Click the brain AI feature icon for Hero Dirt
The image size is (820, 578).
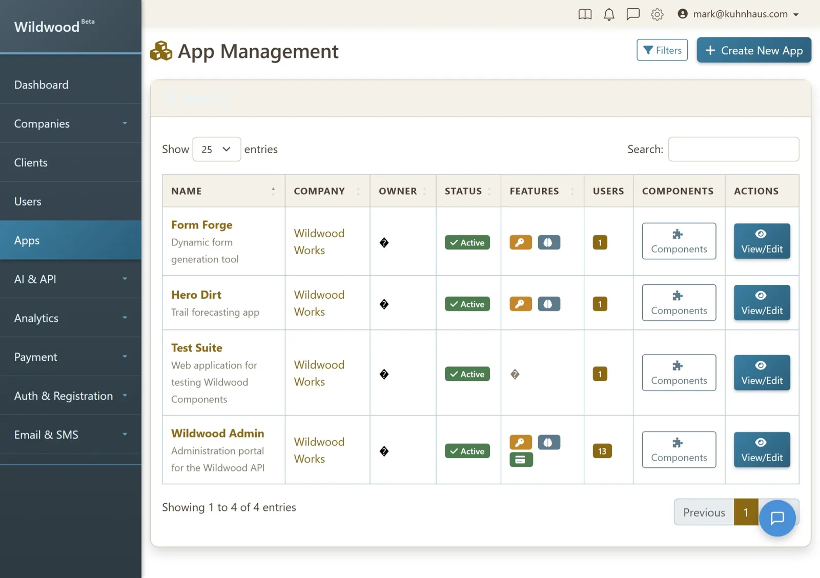(x=549, y=304)
